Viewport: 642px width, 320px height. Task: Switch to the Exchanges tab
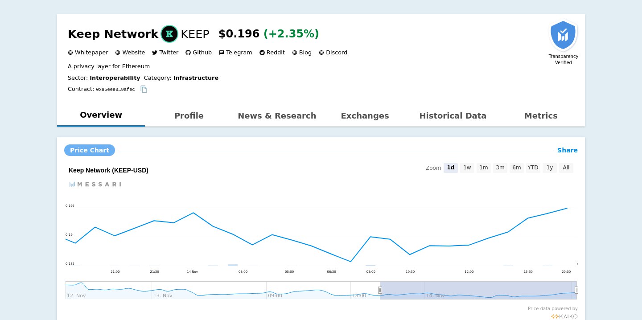[365, 116]
